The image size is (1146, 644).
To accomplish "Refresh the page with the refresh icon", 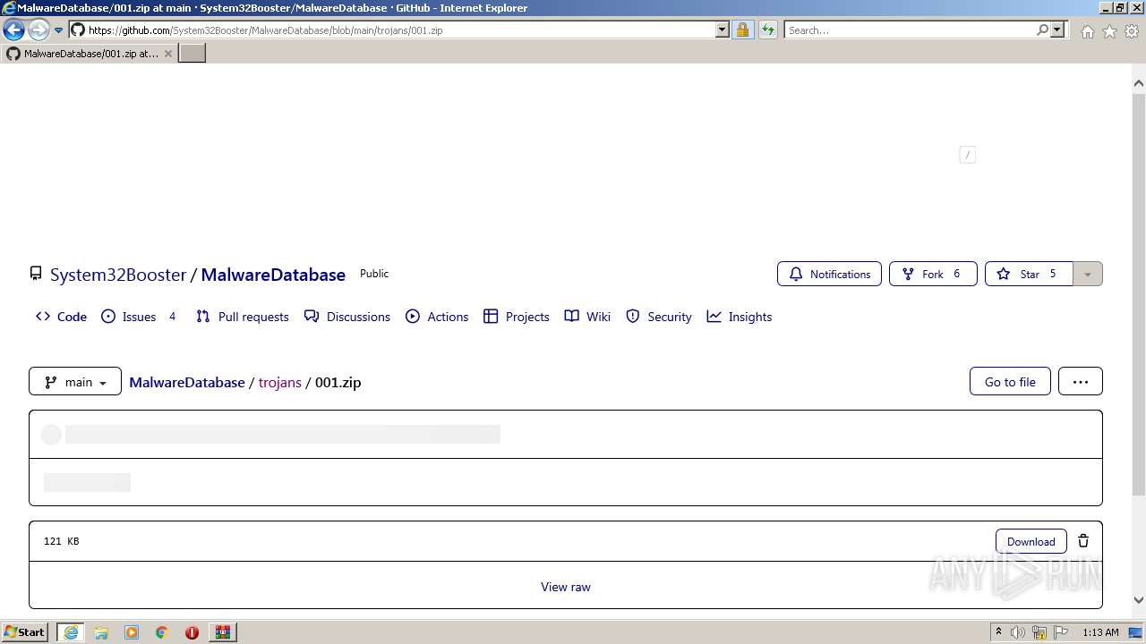I will pos(767,30).
